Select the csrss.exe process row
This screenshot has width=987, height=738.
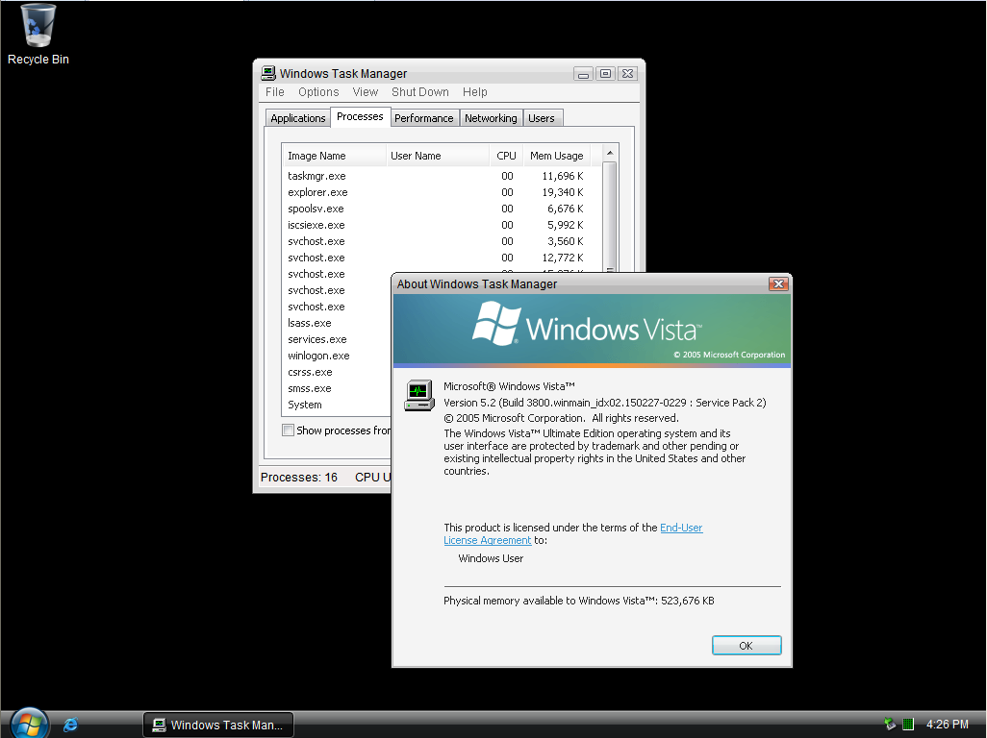[337, 372]
